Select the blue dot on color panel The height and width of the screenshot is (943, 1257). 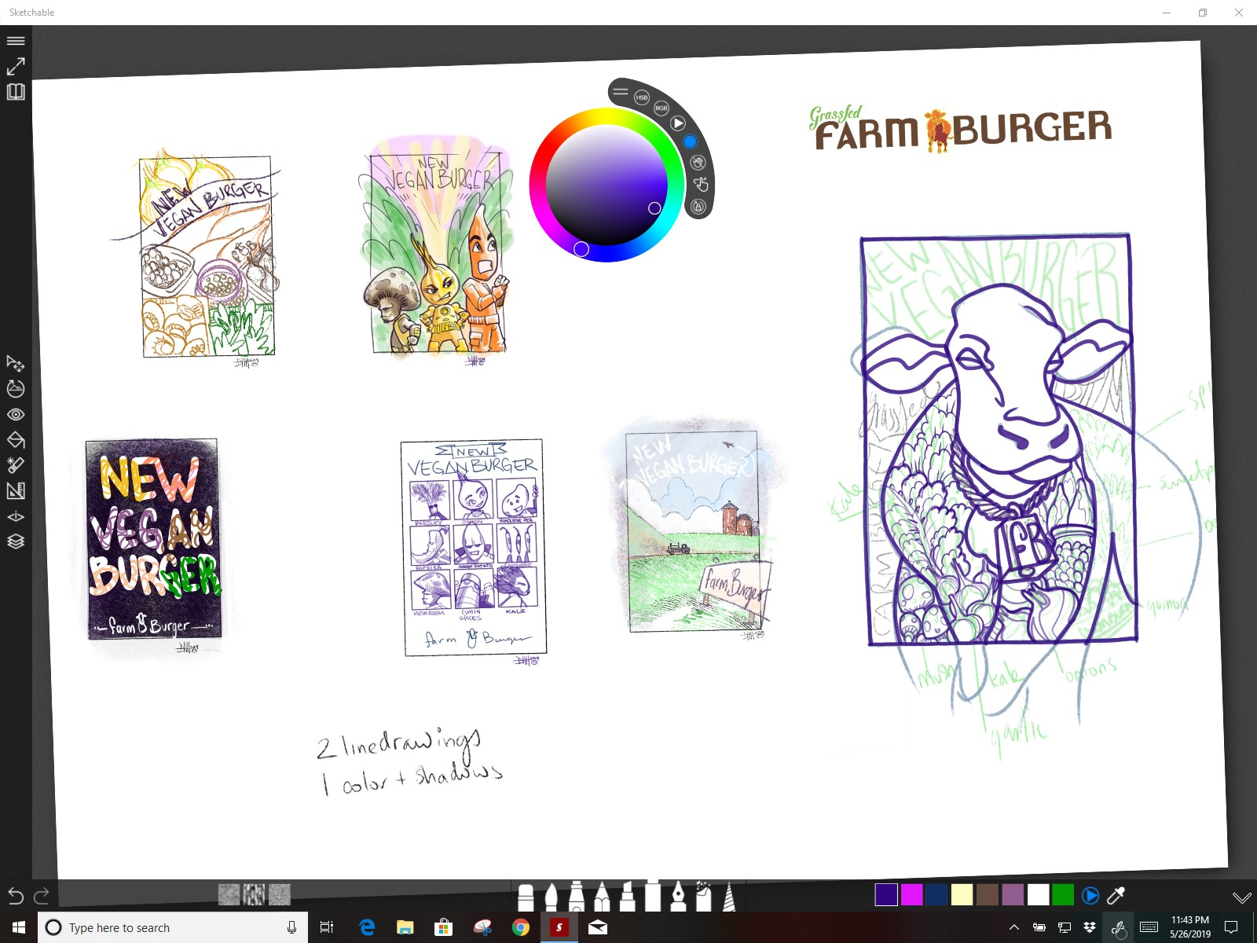(x=690, y=142)
